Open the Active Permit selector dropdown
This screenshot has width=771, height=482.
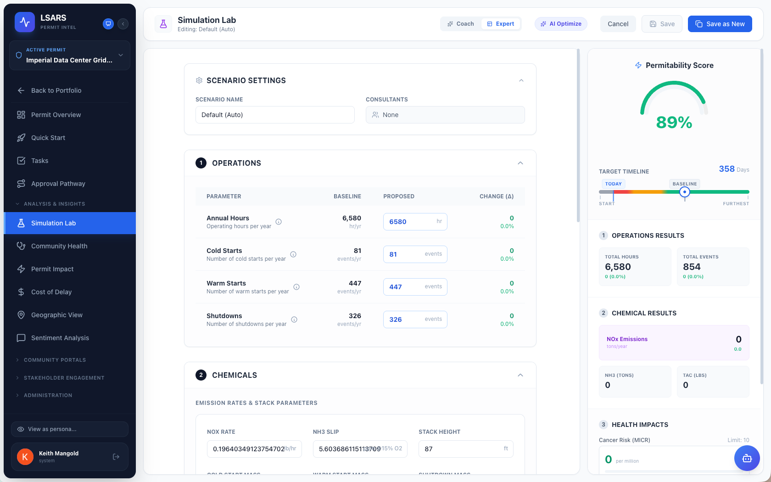(70, 55)
